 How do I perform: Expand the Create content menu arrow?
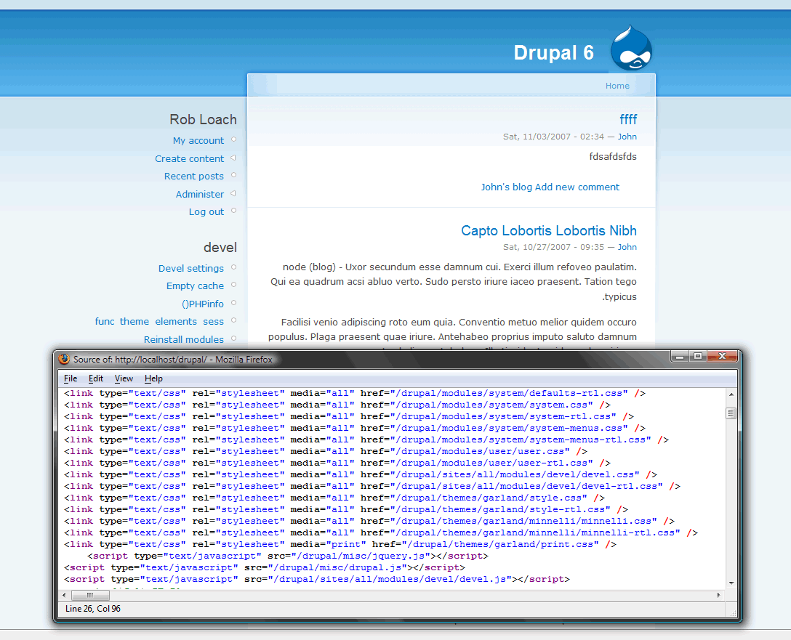pos(233,158)
